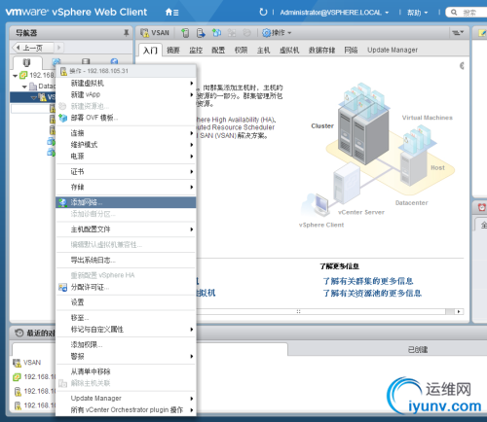Open vCenter Orchestrator plugin actions submenu
The height and width of the screenshot is (422, 487).
point(126,410)
